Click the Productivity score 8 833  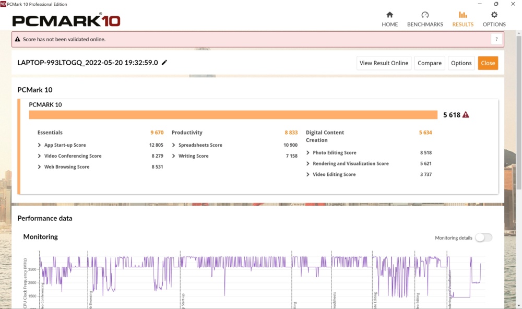coord(291,133)
